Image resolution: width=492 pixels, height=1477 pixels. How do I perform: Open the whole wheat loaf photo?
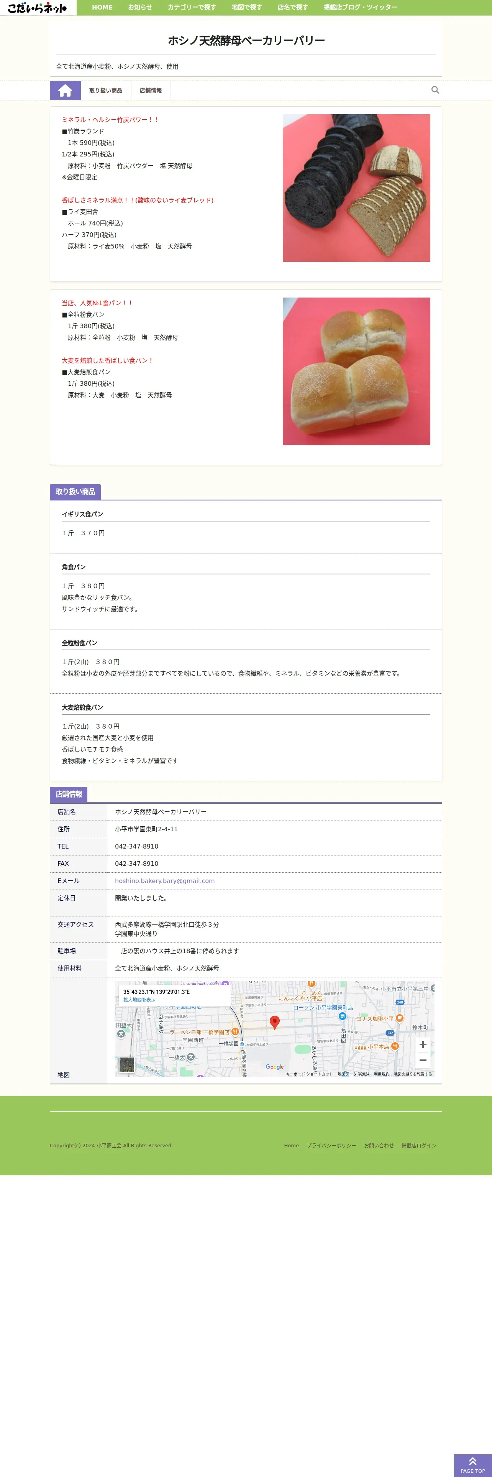(x=356, y=371)
